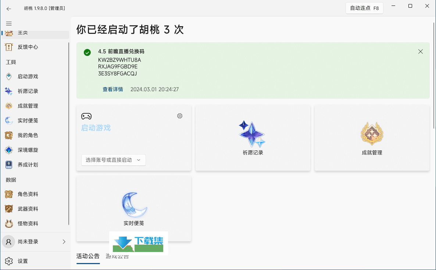The image size is (436, 270).
Task: Open 成就管理 in the sidebar
Action: [35, 106]
